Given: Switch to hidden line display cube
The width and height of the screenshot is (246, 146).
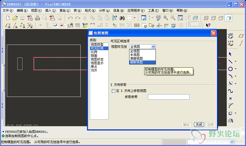Looking at the screenshot, I should (x=214, y=18).
